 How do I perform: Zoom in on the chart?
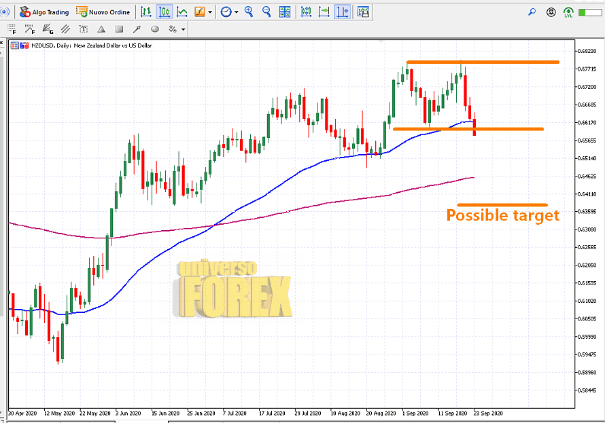click(x=249, y=12)
